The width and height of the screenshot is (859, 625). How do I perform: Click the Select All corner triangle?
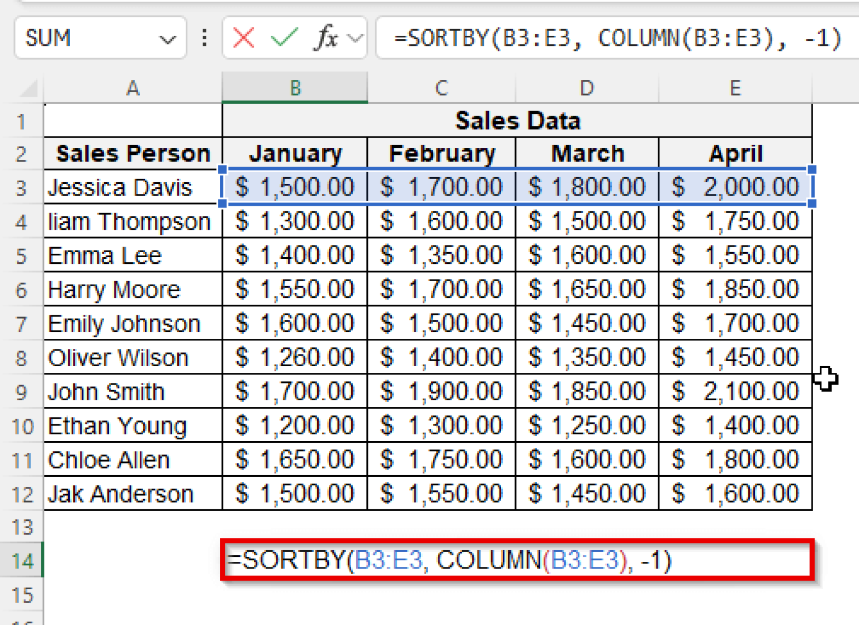pos(28,88)
